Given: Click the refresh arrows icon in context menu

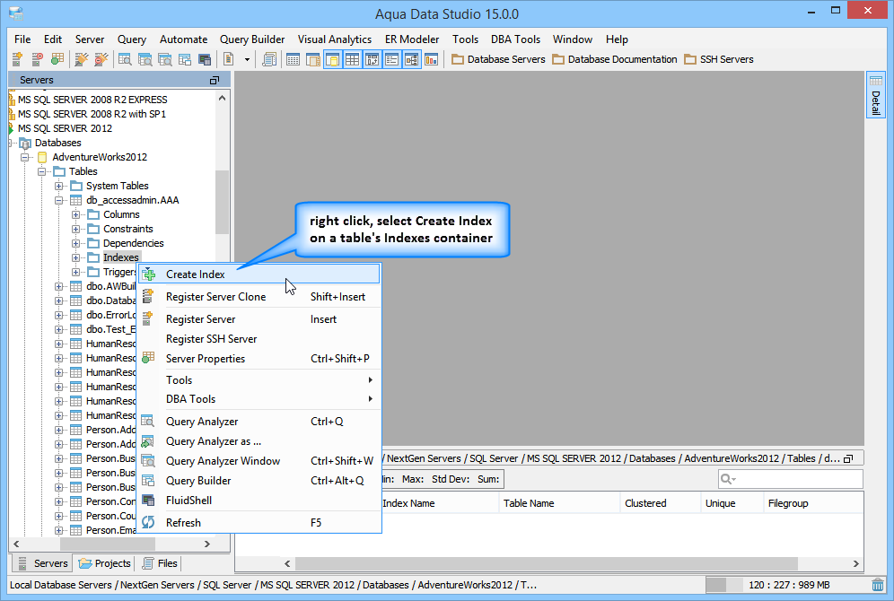Looking at the screenshot, I should point(148,522).
